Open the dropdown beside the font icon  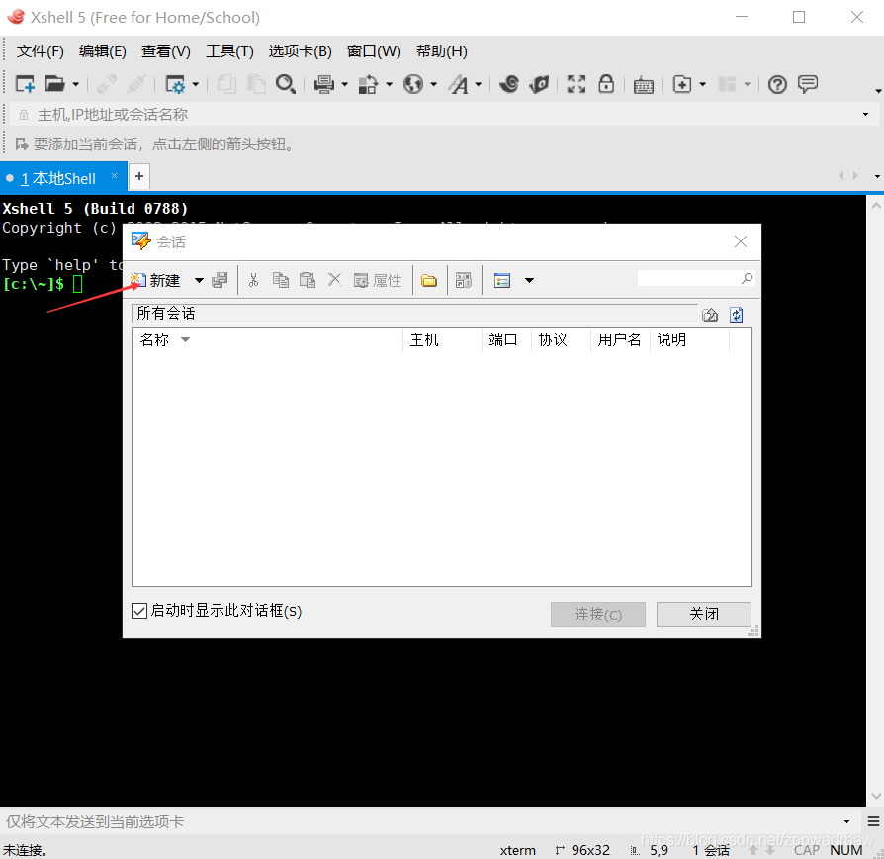(x=478, y=85)
